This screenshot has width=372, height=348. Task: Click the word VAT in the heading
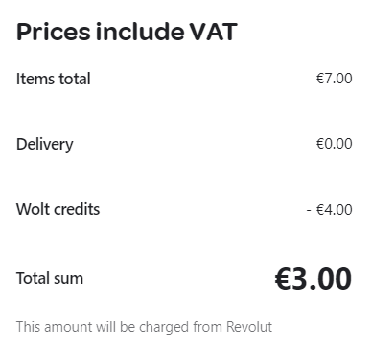[x=214, y=32]
